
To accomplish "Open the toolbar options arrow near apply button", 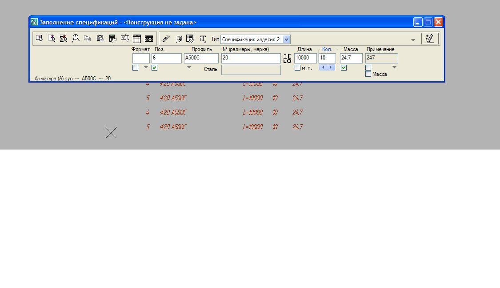I will (x=413, y=40).
